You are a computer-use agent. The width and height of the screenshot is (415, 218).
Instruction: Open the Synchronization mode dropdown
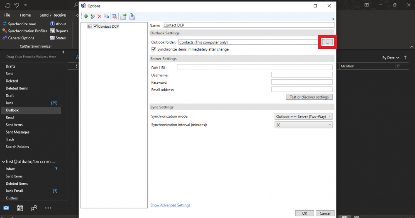(x=303, y=117)
